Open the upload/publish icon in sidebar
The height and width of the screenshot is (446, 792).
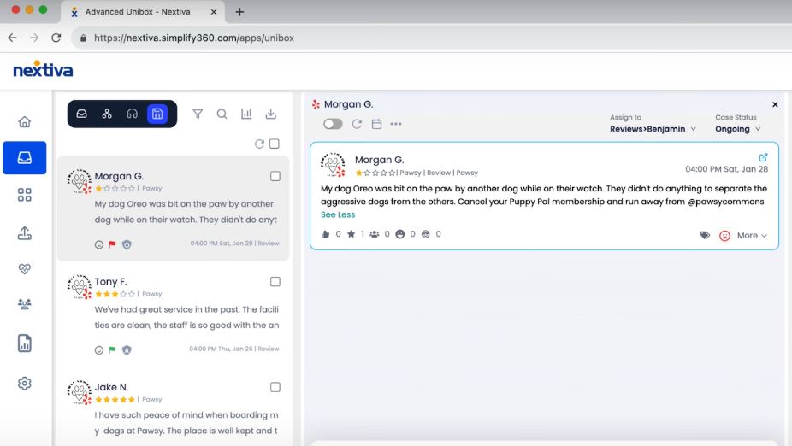[x=24, y=233]
